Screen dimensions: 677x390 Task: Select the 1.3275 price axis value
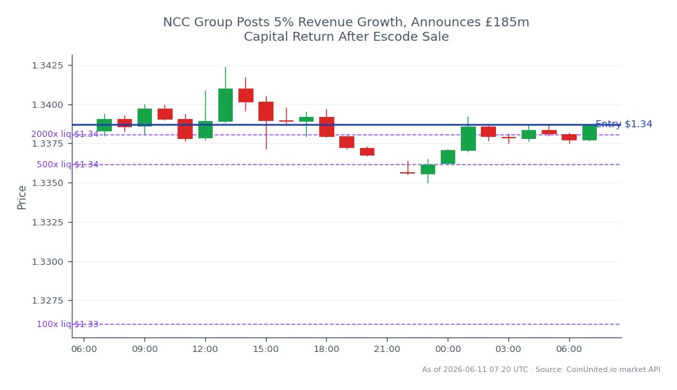47,300
